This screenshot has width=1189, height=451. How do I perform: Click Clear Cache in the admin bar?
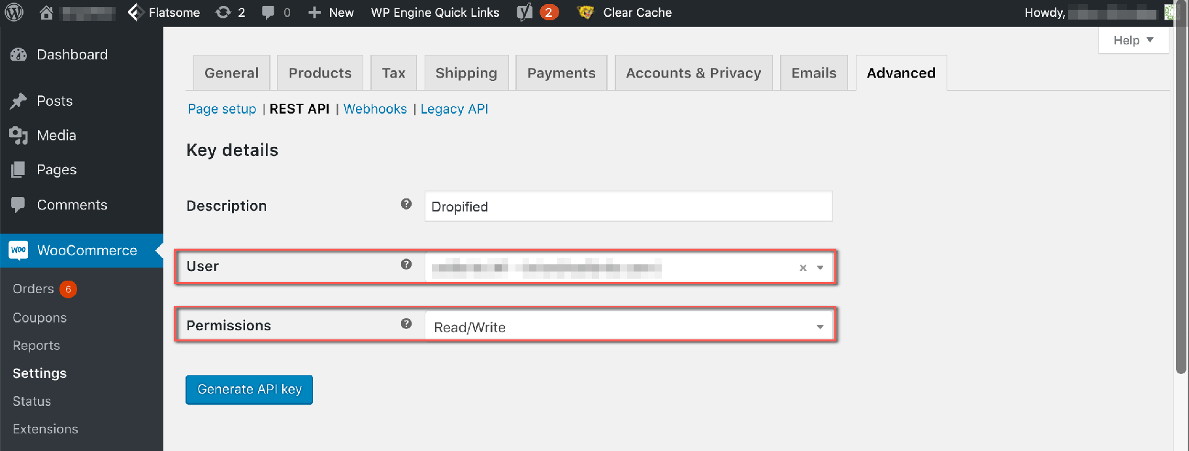pos(638,12)
